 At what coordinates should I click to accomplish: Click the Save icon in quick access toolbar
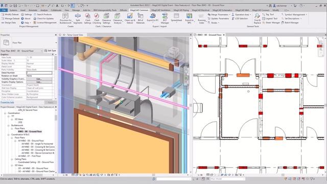pos(15,6)
